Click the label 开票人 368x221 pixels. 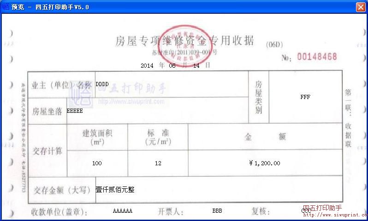pyautogui.click(x=171, y=211)
